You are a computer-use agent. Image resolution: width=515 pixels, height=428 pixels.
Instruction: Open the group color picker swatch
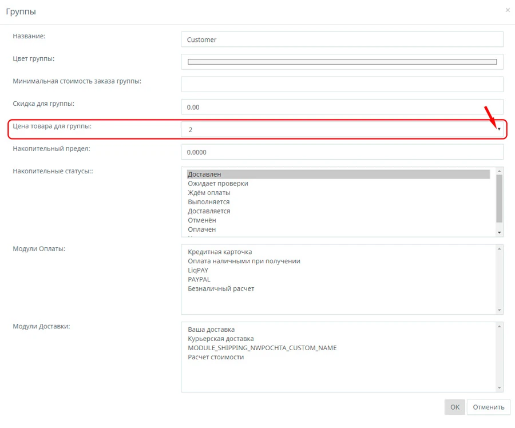pyautogui.click(x=342, y=62)
